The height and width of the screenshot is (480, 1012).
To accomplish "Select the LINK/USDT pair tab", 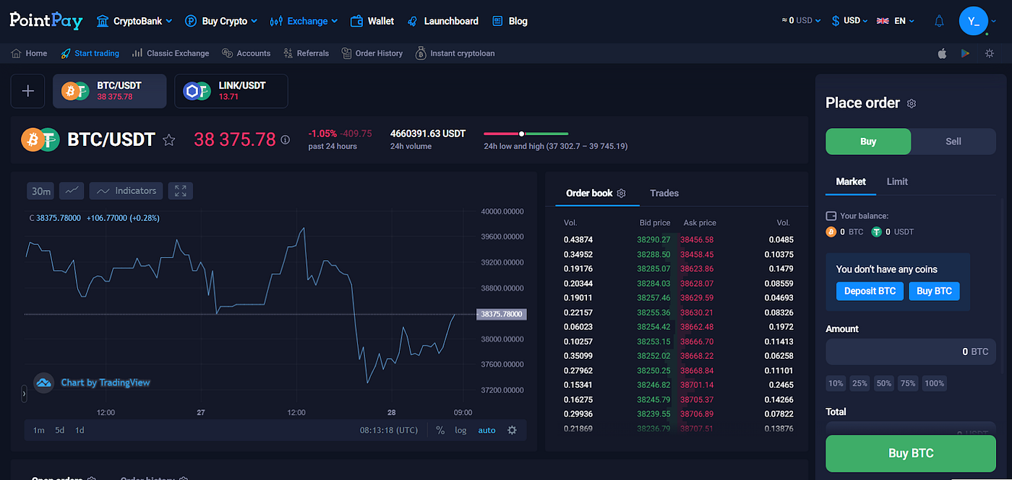I will click(x=231, y=91).
